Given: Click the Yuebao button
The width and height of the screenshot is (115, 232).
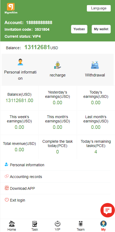Looking at the screenshot, I should click(x=79, y=29).
